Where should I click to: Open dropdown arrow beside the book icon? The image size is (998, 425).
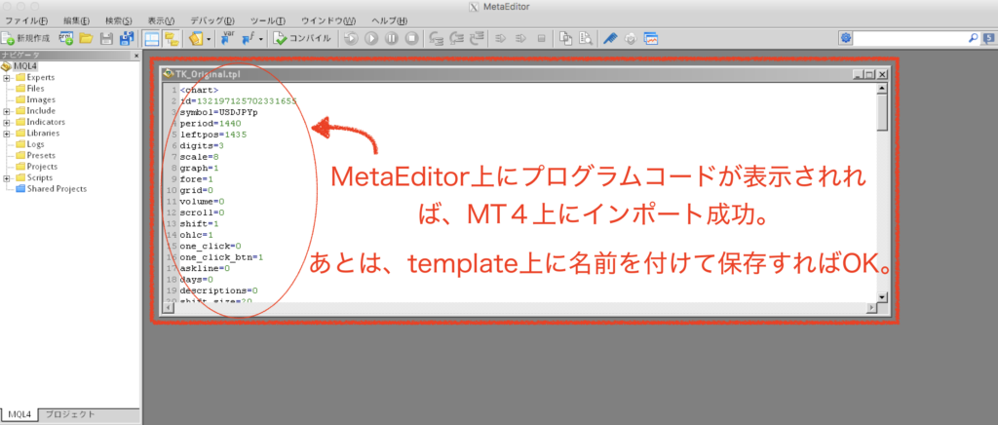(x=209, y=39)
